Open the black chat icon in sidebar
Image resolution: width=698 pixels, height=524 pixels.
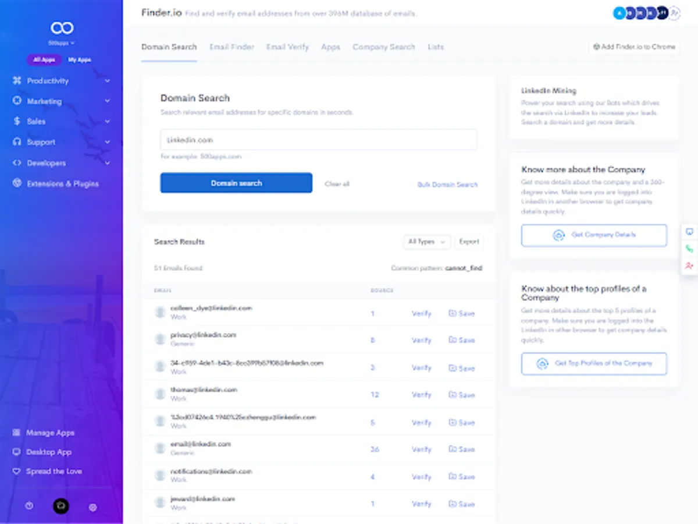[x=61, y=506]
